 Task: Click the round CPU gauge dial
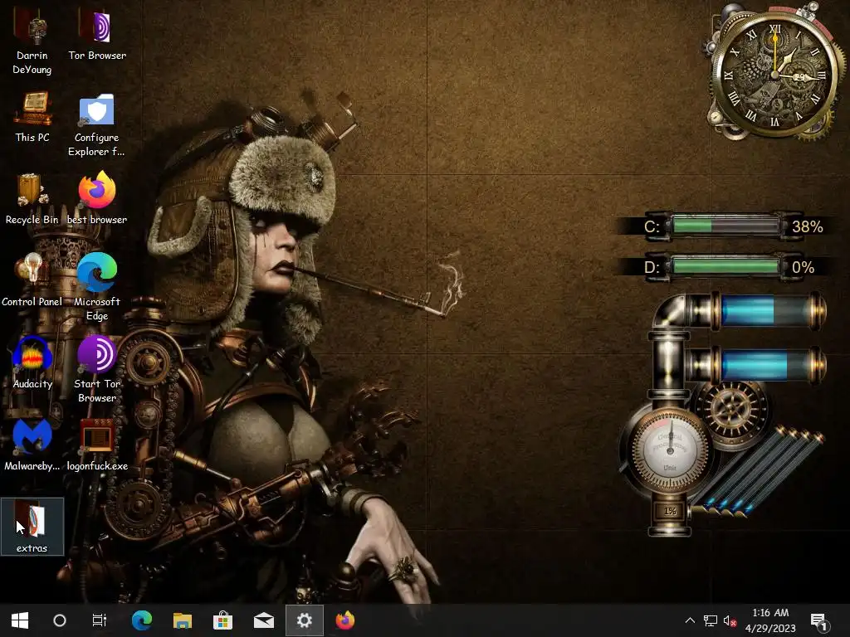click(670, 450)
